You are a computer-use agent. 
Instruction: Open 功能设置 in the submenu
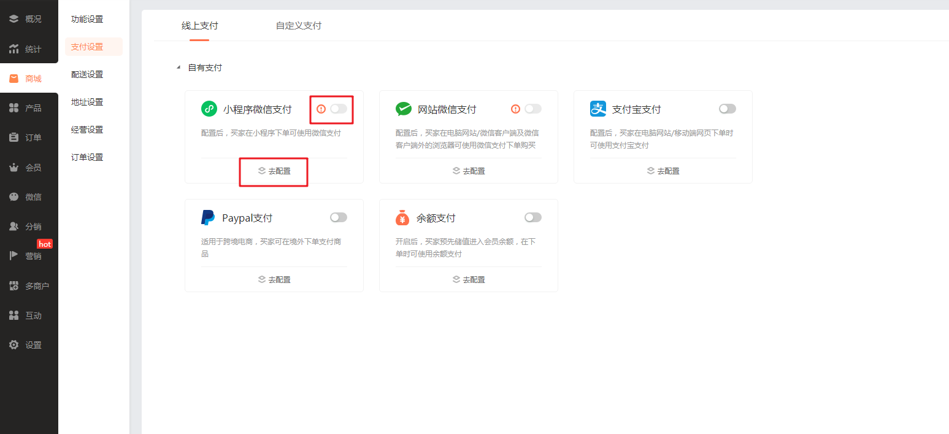pos(87,19)
